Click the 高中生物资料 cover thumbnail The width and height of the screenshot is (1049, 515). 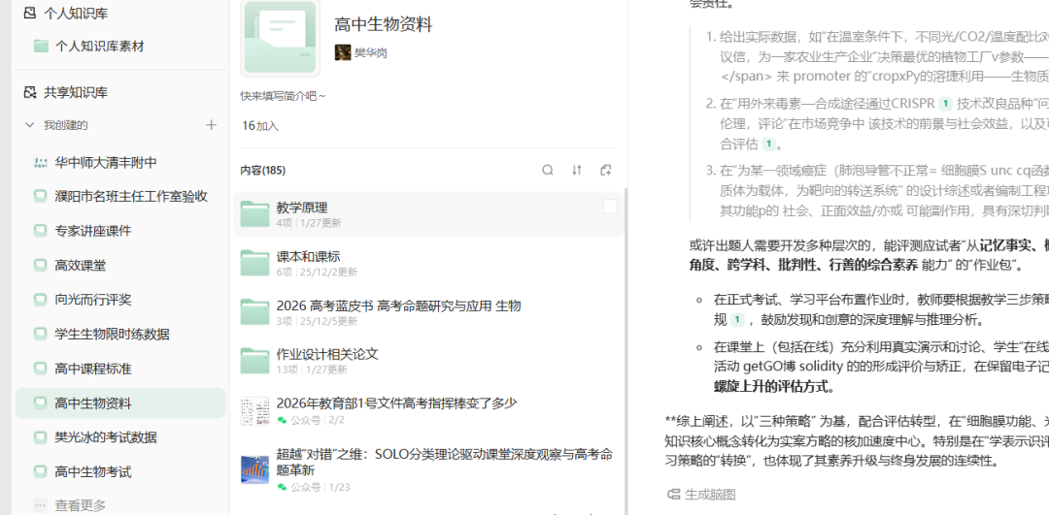[281, 38]
